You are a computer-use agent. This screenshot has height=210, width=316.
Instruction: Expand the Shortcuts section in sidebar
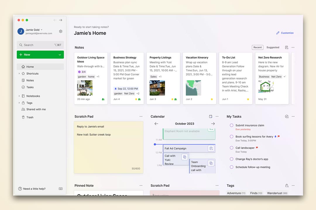[x=19, y=73]
